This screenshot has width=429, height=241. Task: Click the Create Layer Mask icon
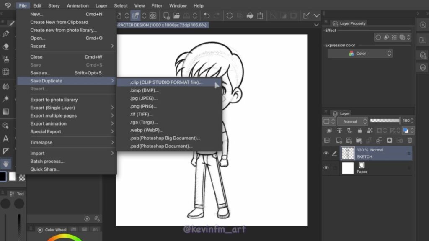(x=389, y=141)
